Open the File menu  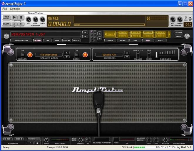click(x=4, y=9)
